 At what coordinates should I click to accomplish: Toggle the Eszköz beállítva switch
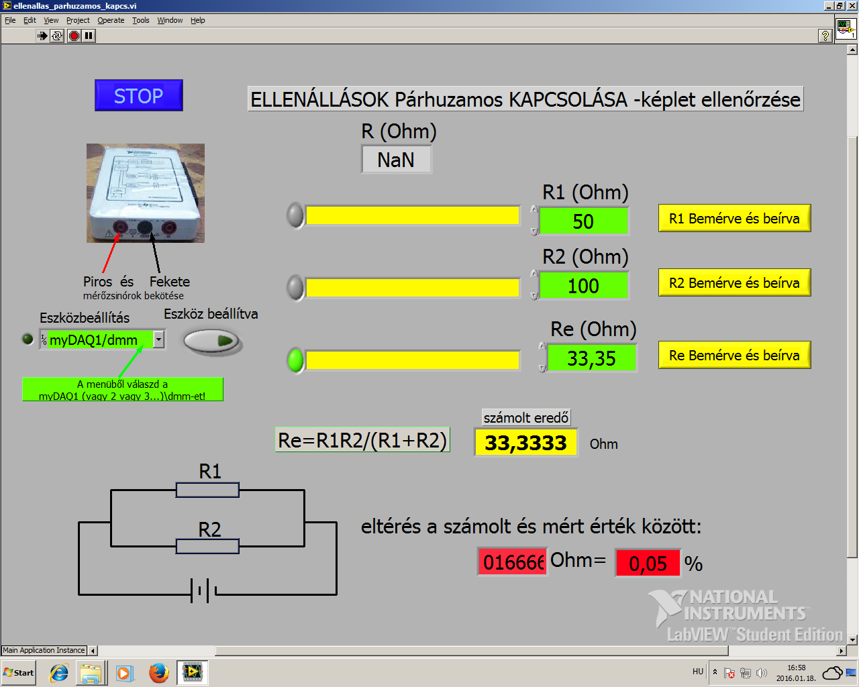(x=211, y=341)
